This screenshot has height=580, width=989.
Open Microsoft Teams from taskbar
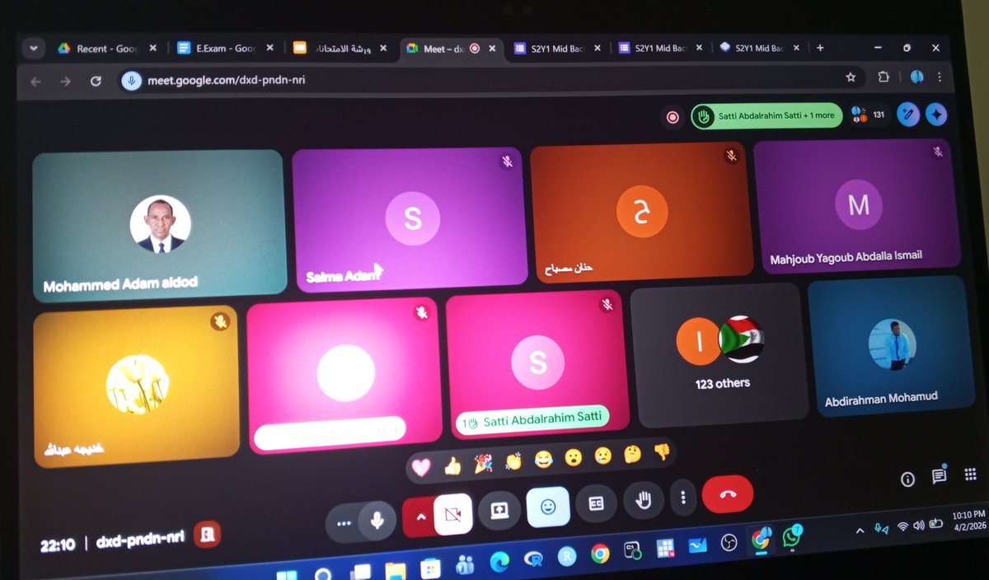tap(465, 564)
